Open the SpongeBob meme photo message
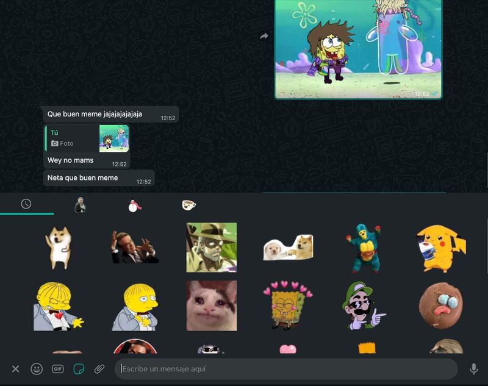The height and width of the screenshot is (386, 488). [x=358, y=49]
